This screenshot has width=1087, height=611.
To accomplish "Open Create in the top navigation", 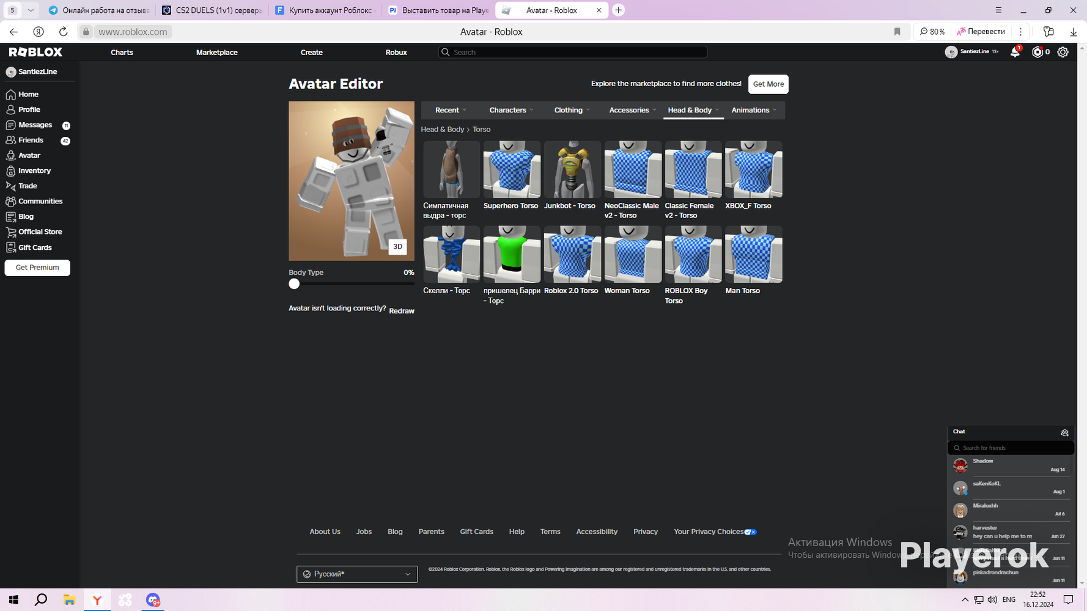I will click(x=312, y=52).
